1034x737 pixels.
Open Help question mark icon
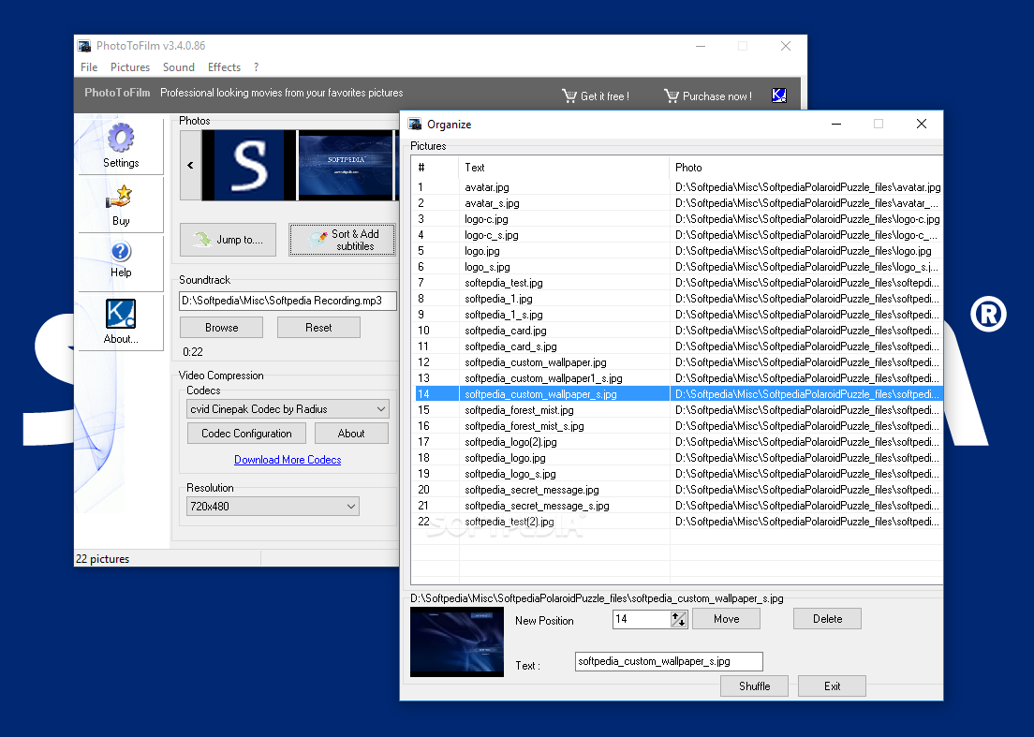click(x=121, y=251)
